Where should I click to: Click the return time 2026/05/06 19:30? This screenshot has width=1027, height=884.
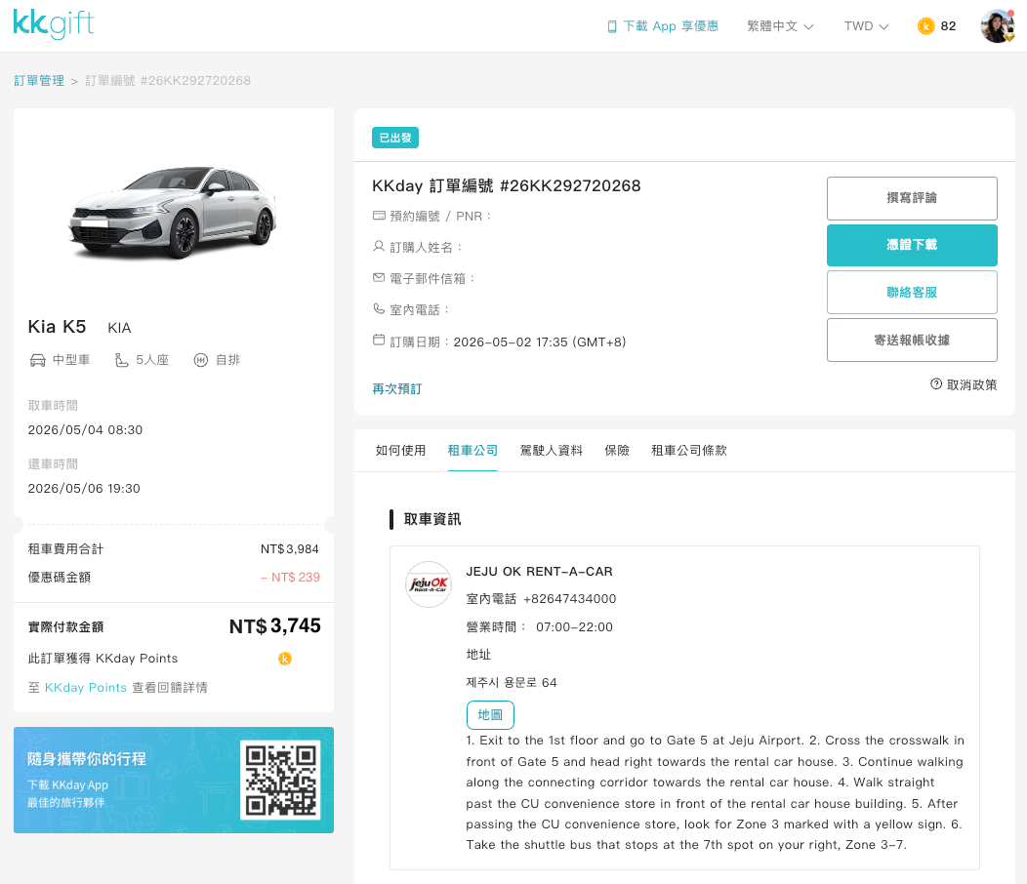pos(84,489)
